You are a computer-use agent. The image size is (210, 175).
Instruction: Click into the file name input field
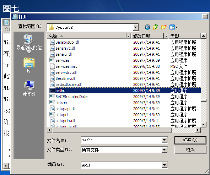pos(122,140)
